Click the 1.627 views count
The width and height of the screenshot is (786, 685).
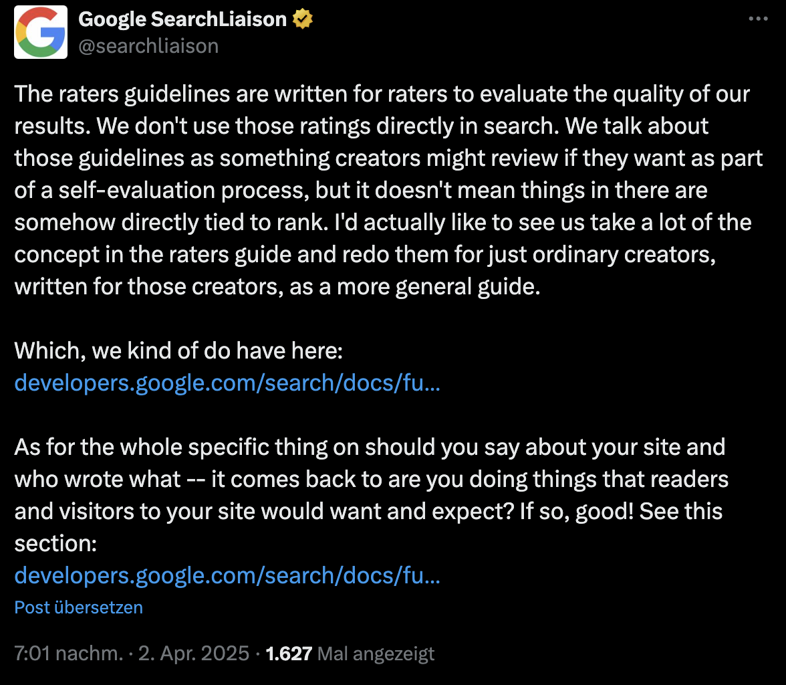[x=289, y=654]
